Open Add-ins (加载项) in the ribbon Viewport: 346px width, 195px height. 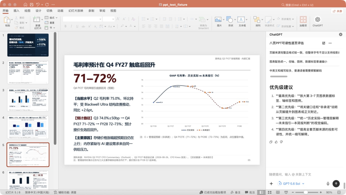pyautogui.click(x=303, y=20)
